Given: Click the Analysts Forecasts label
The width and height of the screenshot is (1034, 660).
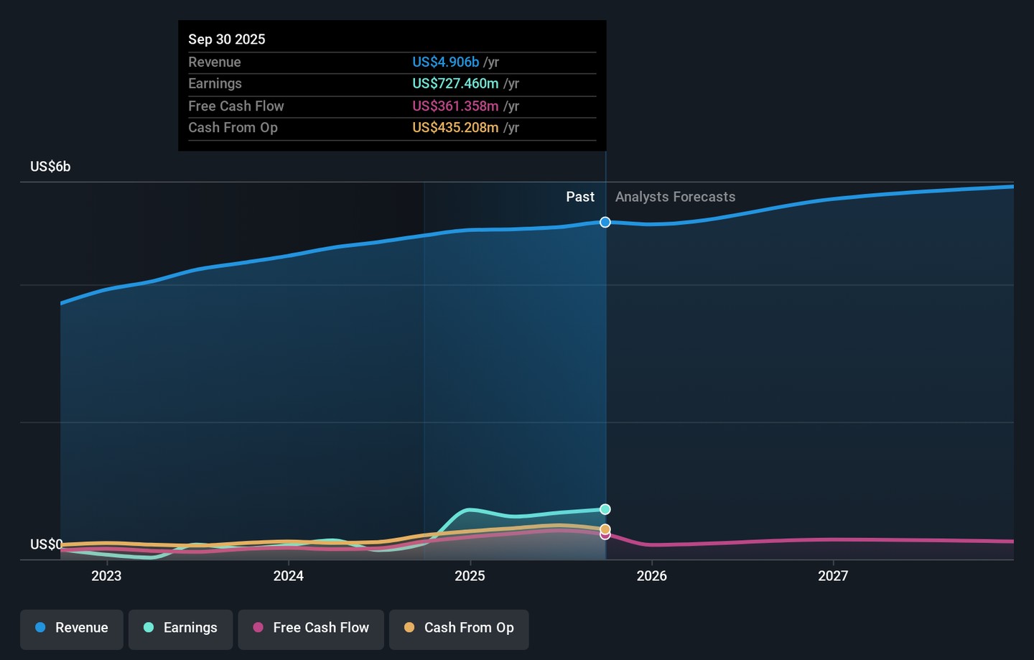Looking at the screenshot, I should 675,197.
